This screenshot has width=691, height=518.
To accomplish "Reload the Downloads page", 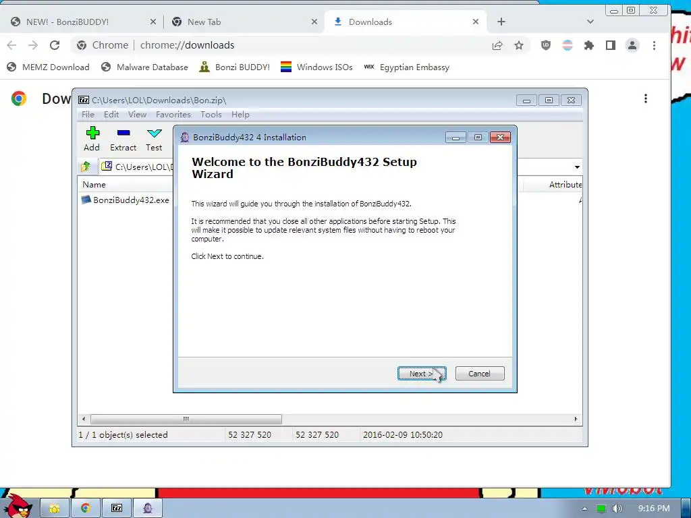I will pyautogui.click(x=55, y=45).
